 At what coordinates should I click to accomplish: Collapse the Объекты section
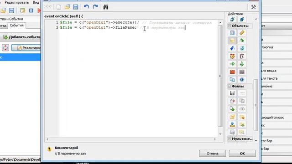(x=229, y=26)
